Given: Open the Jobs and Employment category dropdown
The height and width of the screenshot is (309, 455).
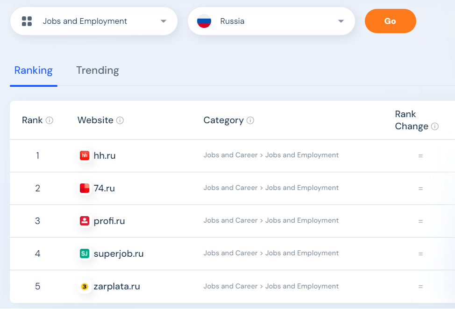Looking at the screenshot, I should [94, 21].
